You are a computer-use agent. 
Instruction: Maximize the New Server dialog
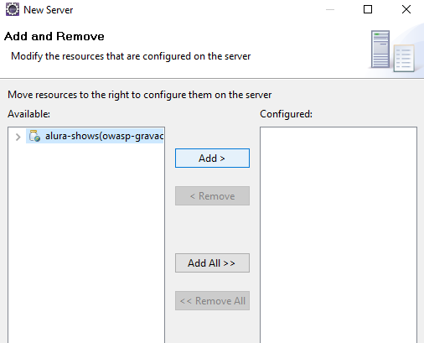[368, 9]
